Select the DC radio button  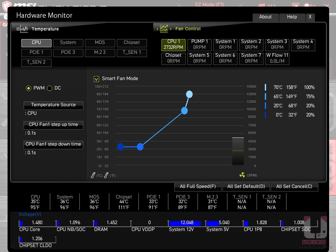tap(50, 88)
